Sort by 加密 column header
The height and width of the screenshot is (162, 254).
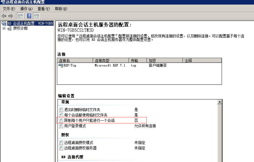[165, 60]
